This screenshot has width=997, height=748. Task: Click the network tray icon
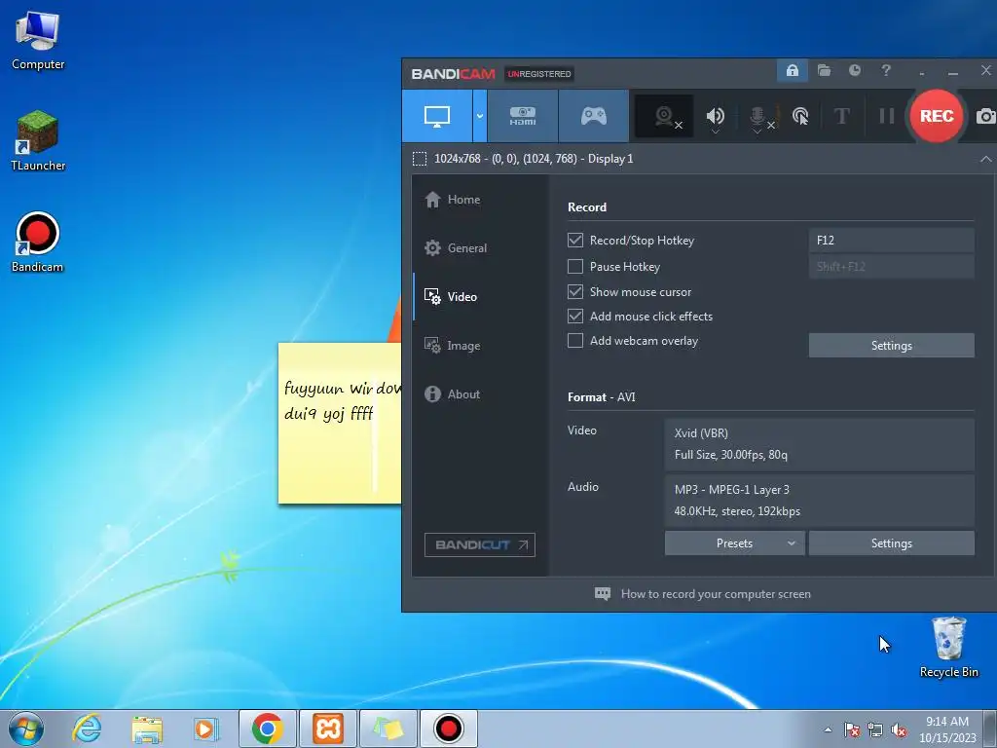[x=875, y=729]
